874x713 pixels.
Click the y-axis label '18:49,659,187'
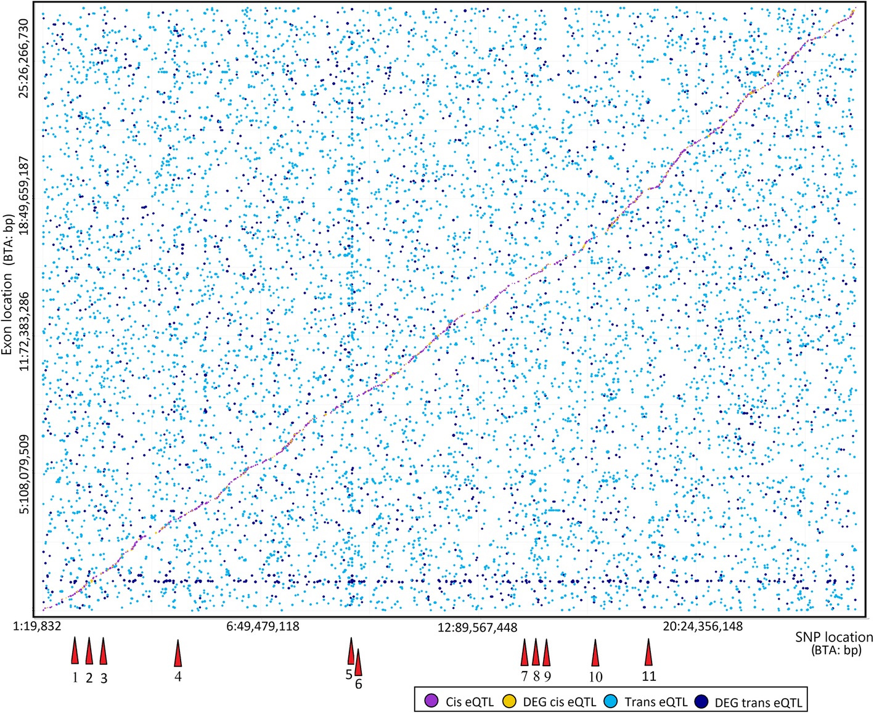24,195
